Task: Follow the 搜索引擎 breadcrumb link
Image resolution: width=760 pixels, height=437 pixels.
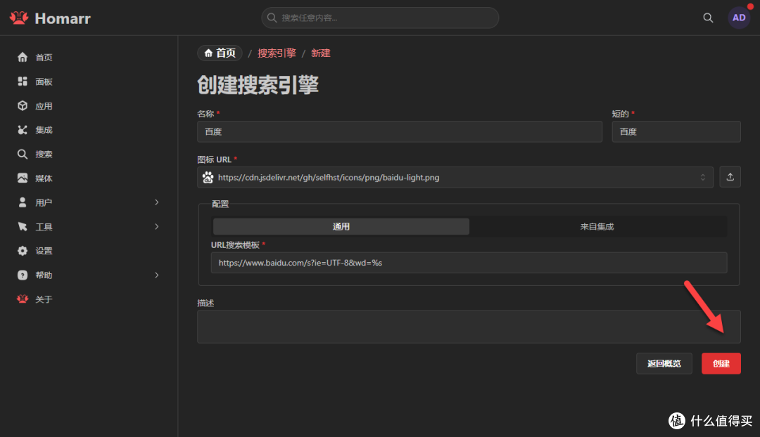Action: tap(277, 53)
